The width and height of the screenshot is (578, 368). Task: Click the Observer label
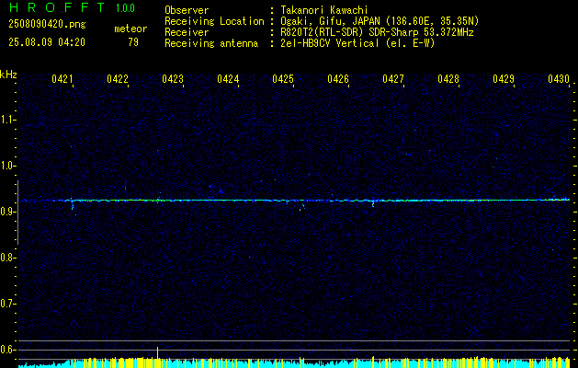[187, 10]
